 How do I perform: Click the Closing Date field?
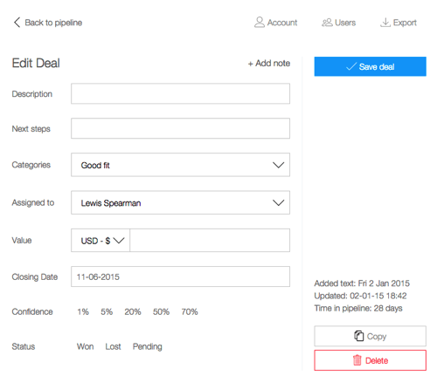[x=180, y=276]
